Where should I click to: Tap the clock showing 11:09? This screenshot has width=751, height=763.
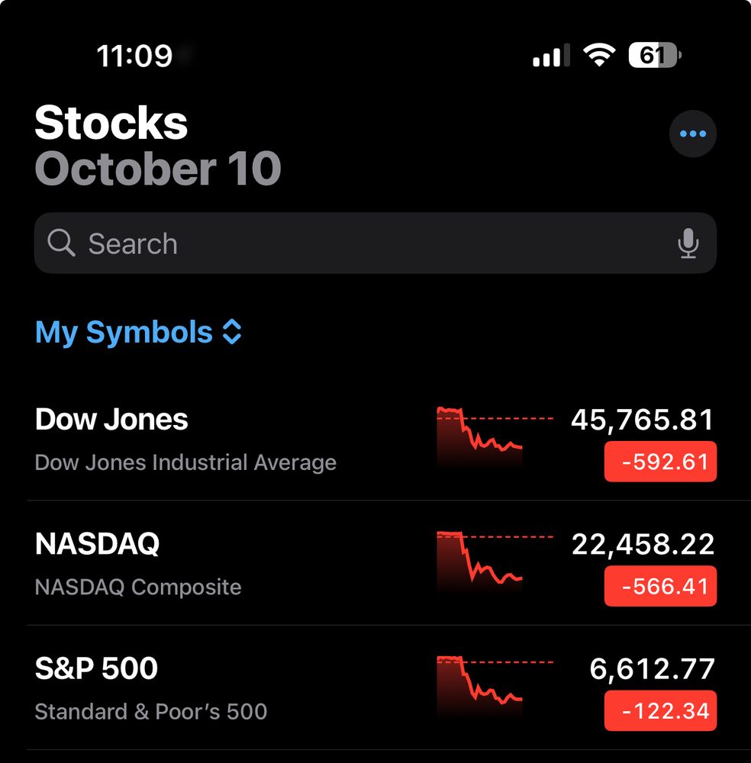pos(134,56)
